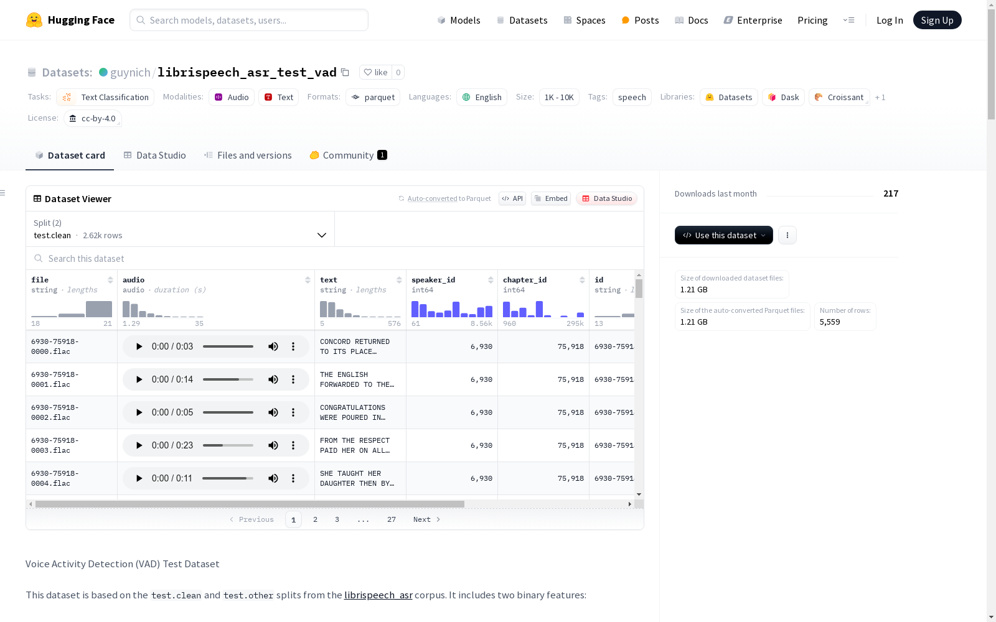Viewport: 996px width, 622px height.
Task: Copy dataset name with the copy icon
Action: [345, 72]
